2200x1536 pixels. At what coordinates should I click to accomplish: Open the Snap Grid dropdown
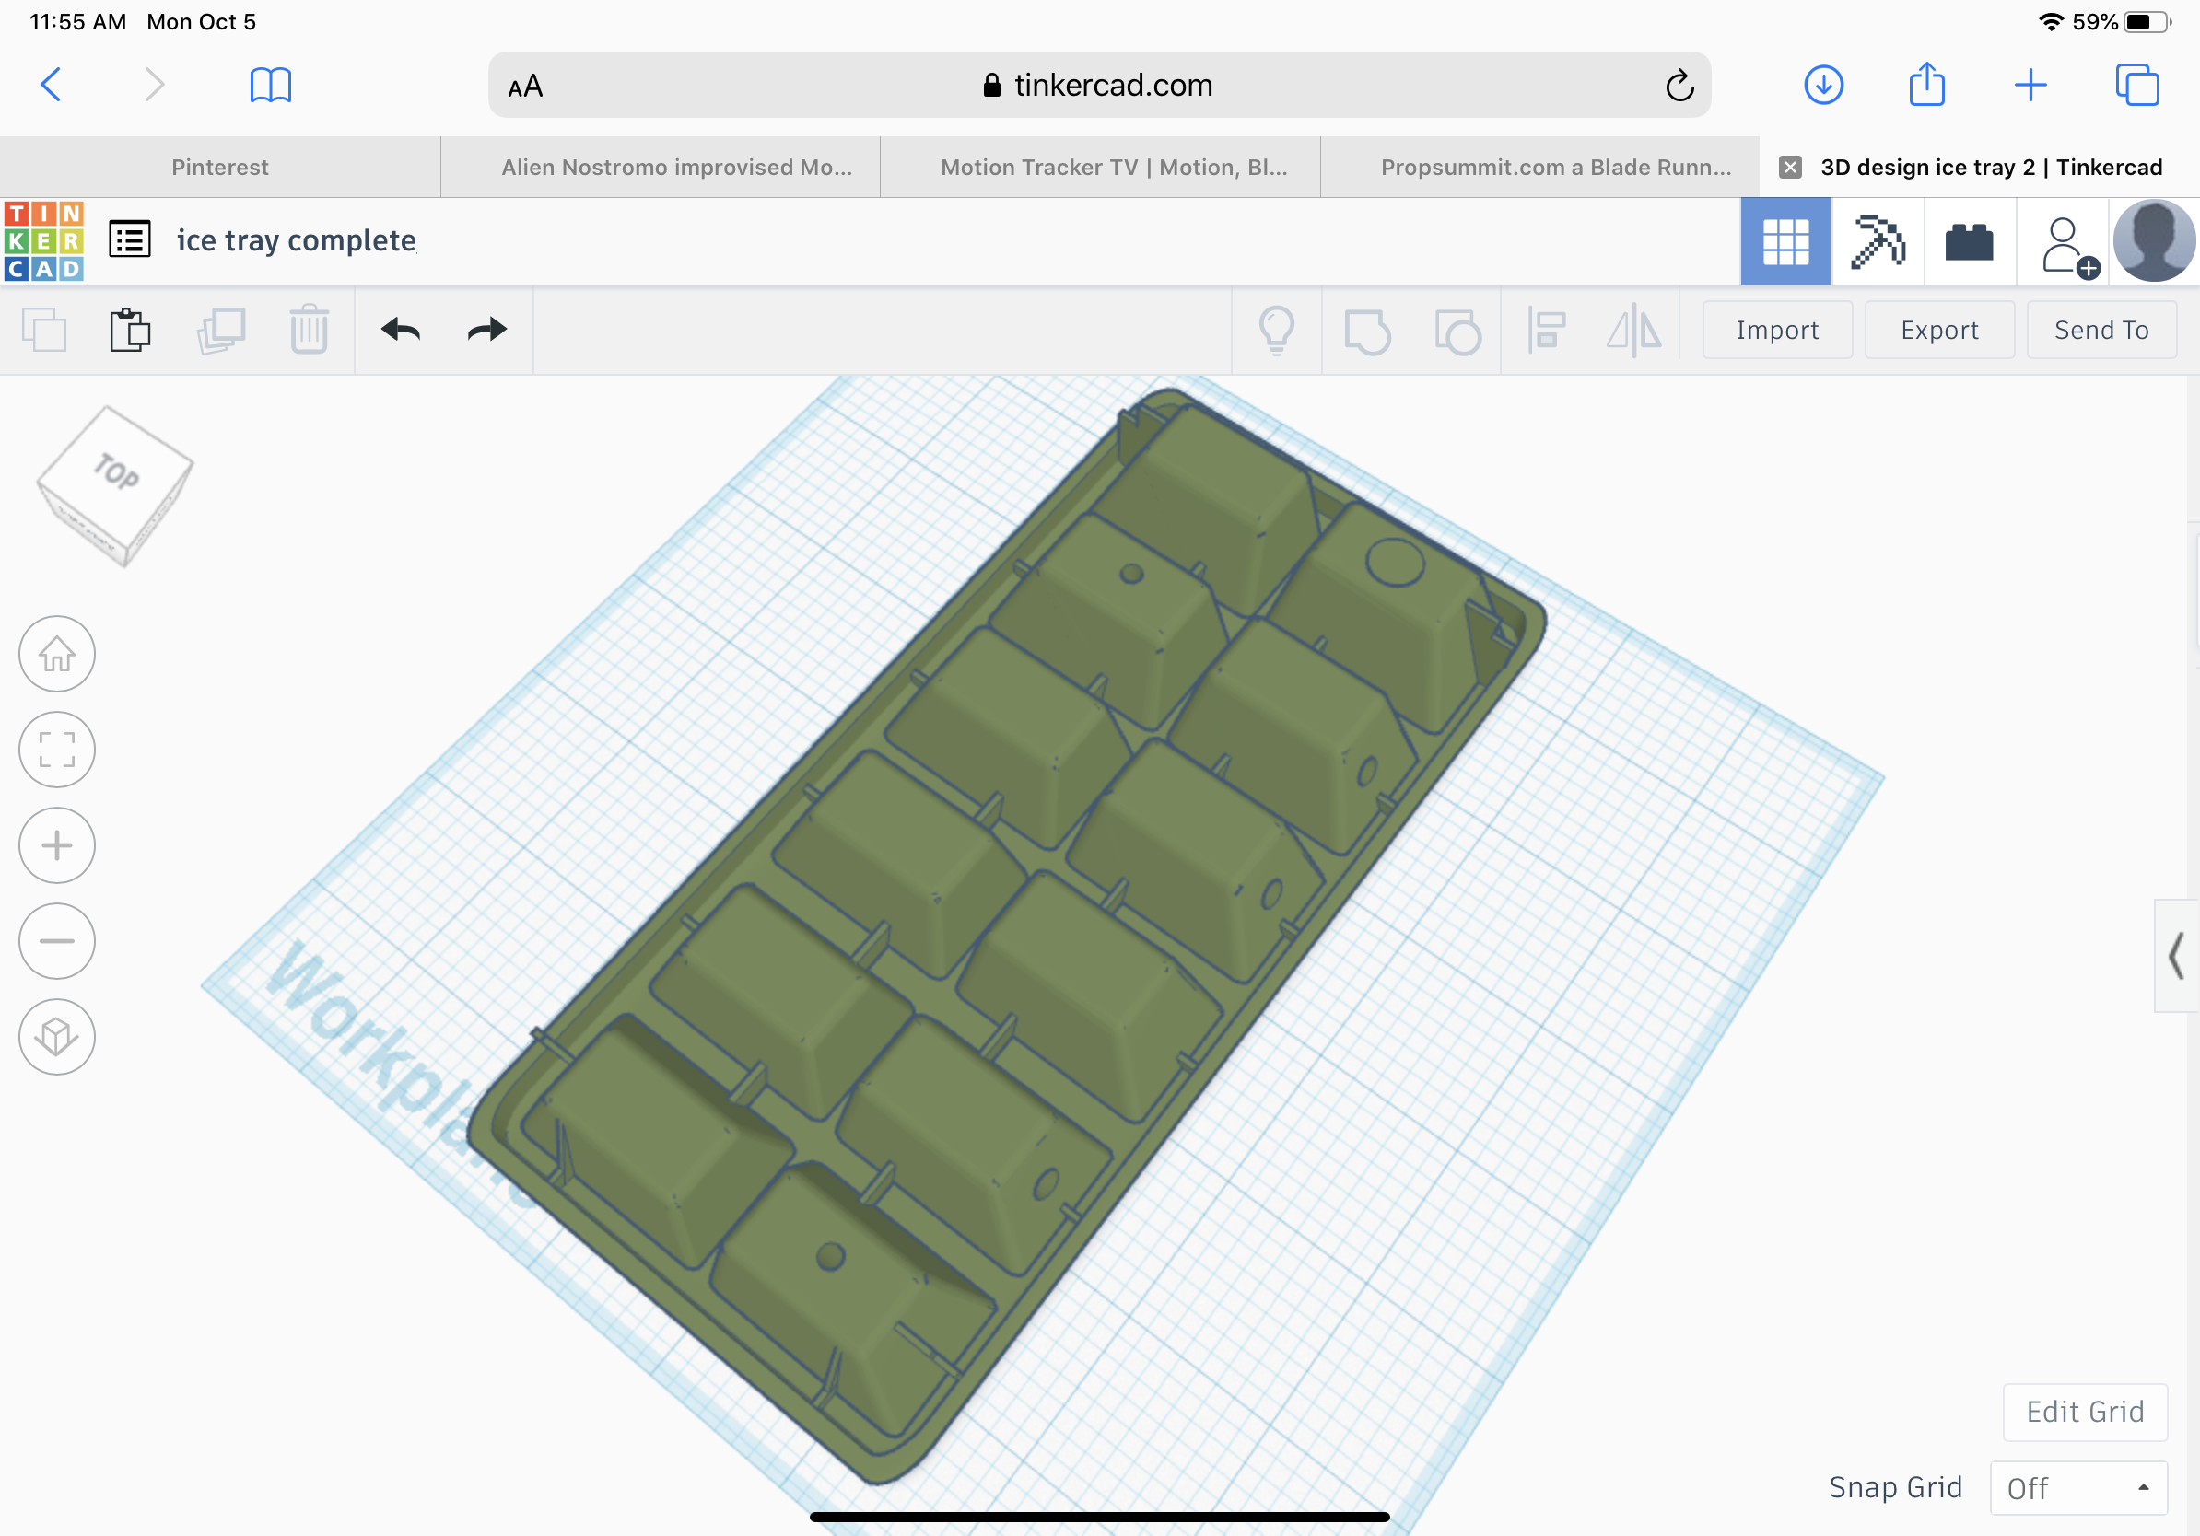(x=2078, y=1488)
